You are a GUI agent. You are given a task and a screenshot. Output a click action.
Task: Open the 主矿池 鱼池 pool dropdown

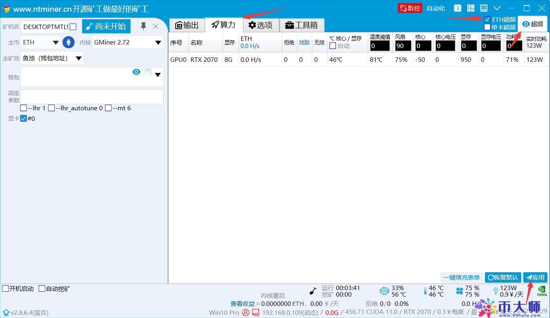52,58
